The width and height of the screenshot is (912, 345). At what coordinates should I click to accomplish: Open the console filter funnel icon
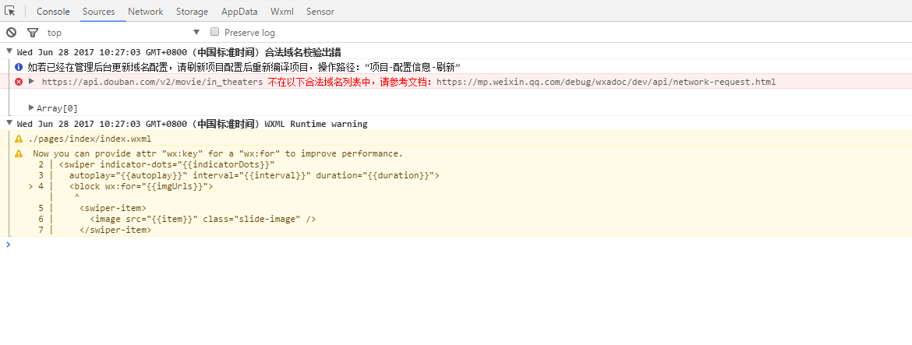[x=32, y=32]
